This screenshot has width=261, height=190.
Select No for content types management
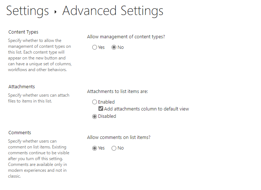pyautogui.click(x=114, y=47)
